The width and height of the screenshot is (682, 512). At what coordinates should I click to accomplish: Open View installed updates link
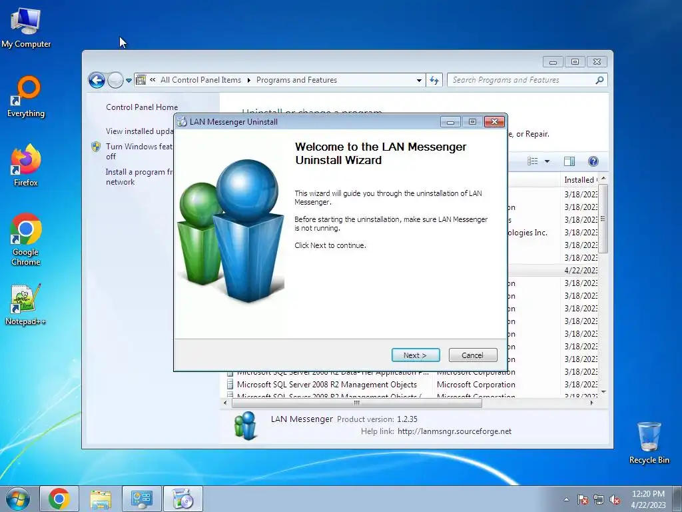click(140, 131)
